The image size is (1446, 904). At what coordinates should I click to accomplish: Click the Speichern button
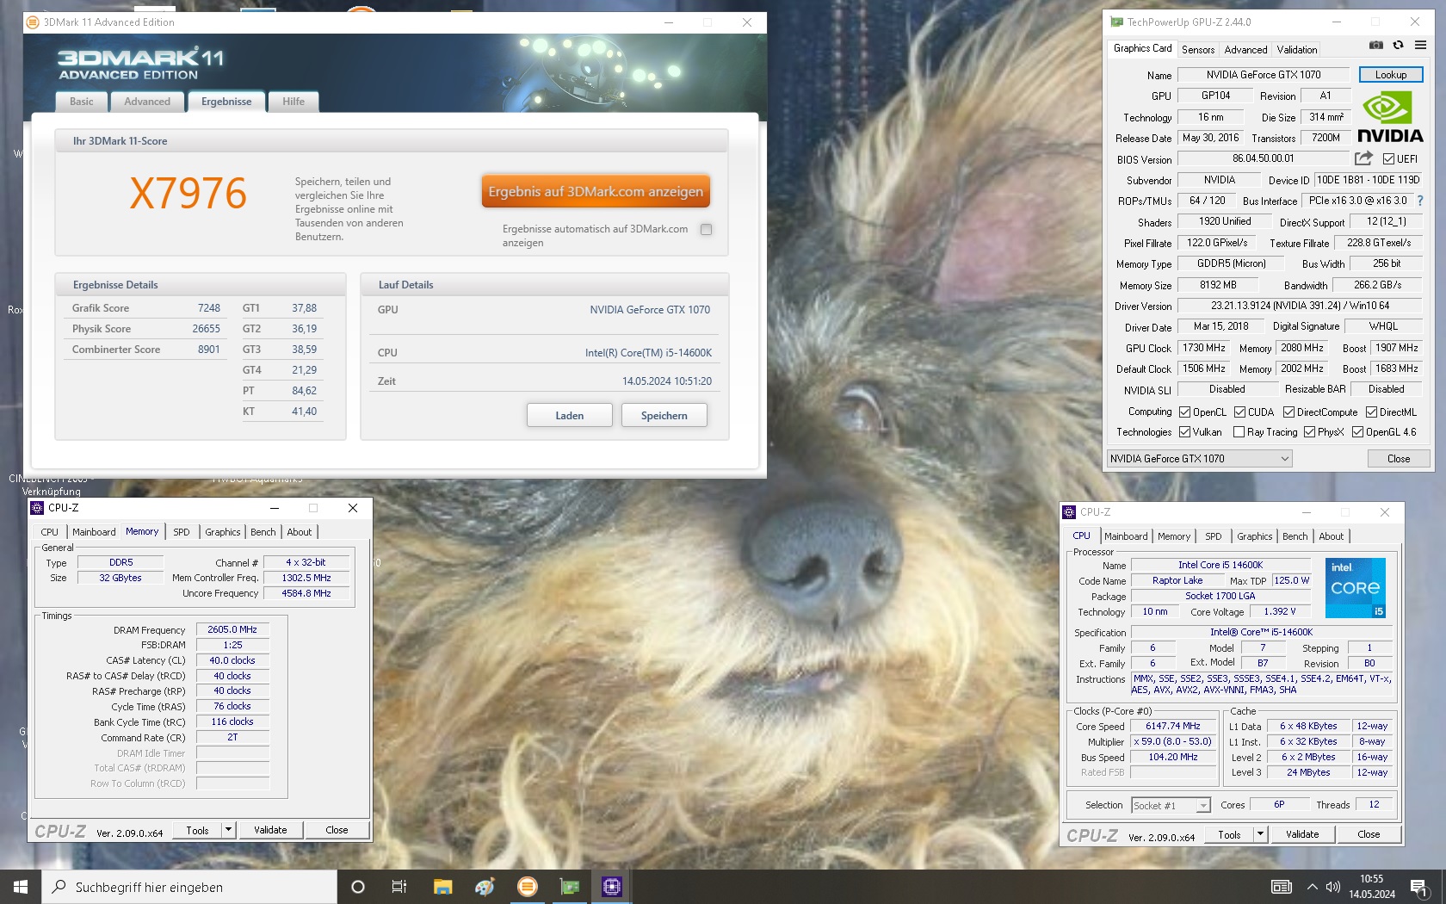tap(664, 415)
